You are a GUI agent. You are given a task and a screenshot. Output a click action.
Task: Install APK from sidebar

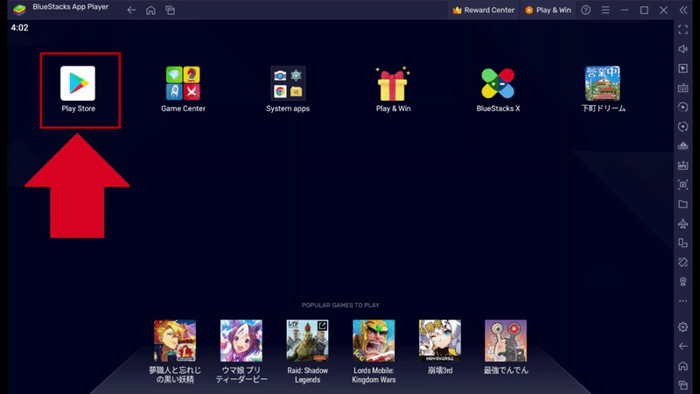683,165
